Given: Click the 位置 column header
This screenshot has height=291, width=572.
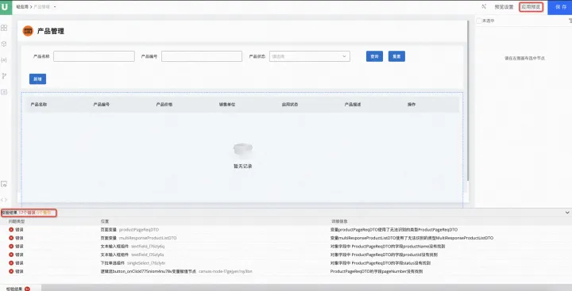Looking at the screenshot, I should click(105, 221).
